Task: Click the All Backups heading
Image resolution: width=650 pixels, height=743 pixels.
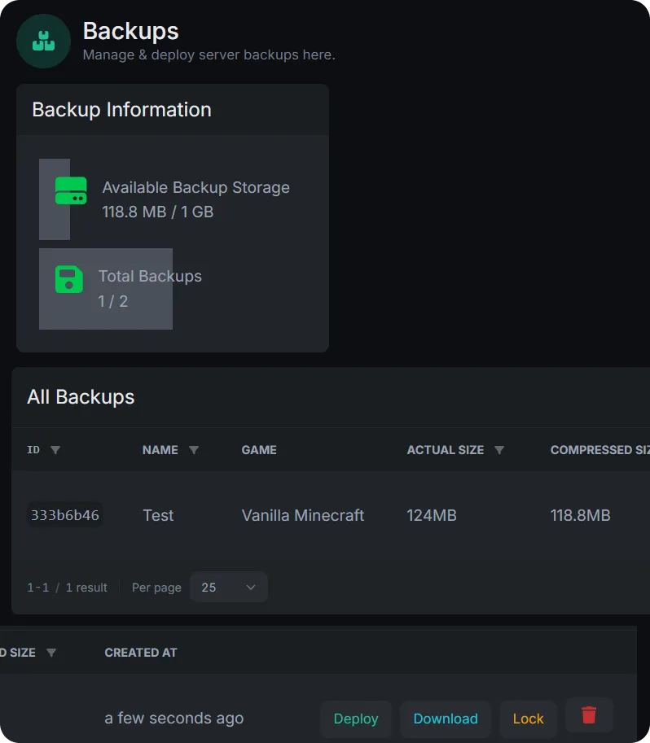Action: tap(81, 397)
